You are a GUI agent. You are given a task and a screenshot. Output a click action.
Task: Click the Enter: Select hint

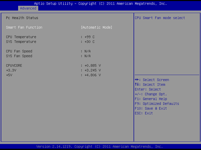coord(148,89)
